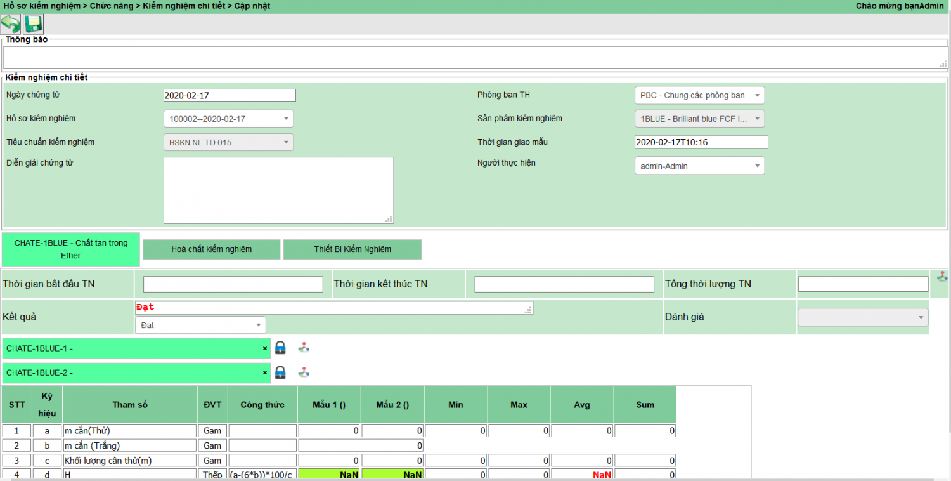951x481 pixels.
Task: Click resize handle of Thông báo box
Action: (943, 63)
